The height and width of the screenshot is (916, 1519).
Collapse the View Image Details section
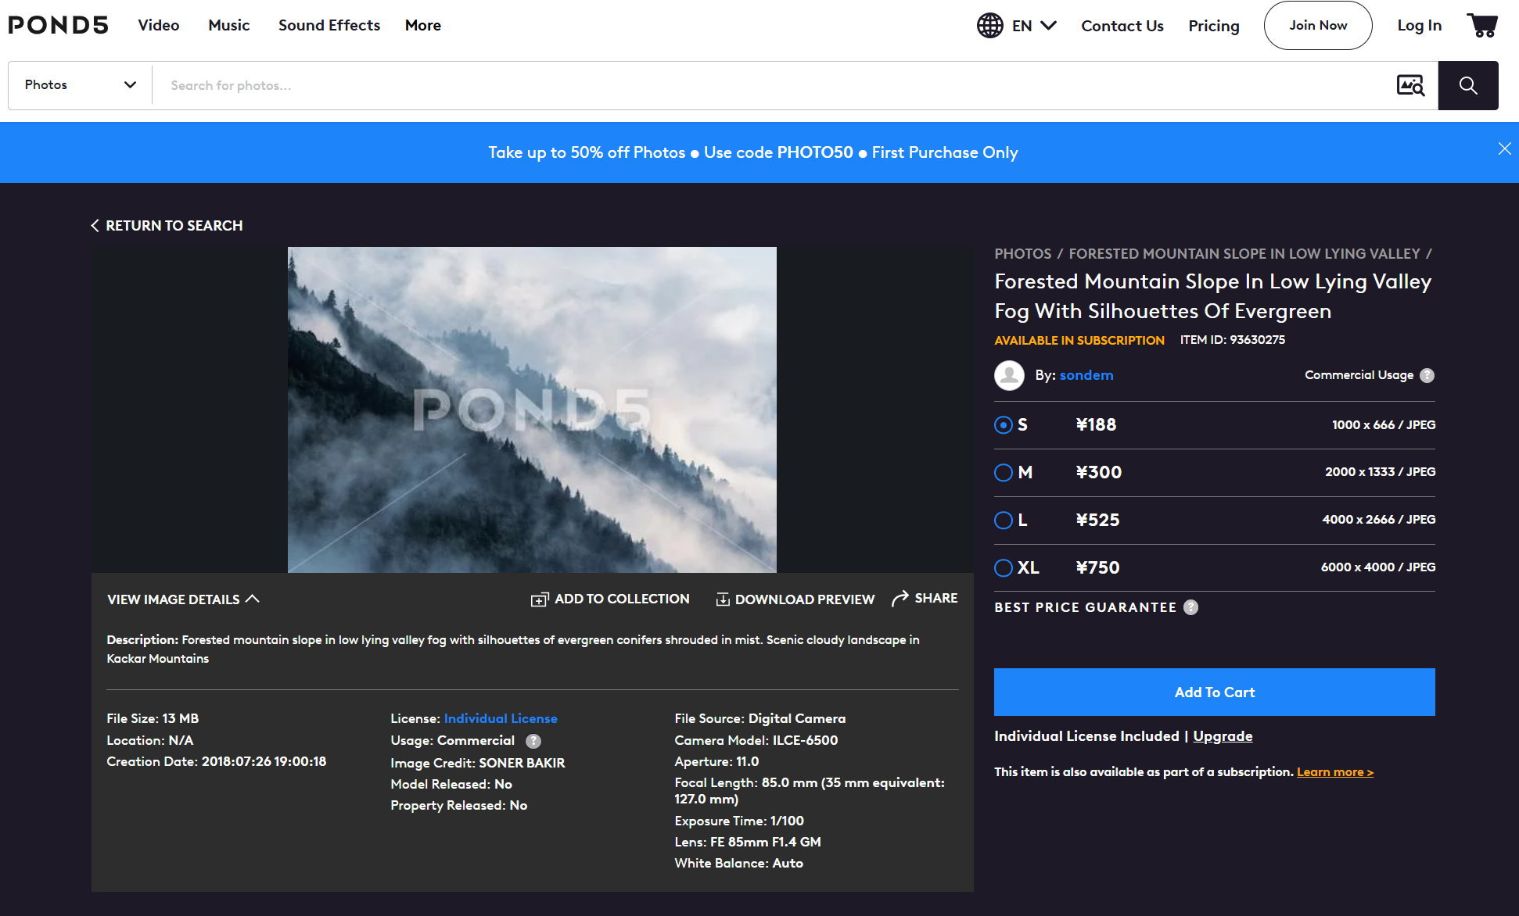pyautogui.click(x=182, y=599)
